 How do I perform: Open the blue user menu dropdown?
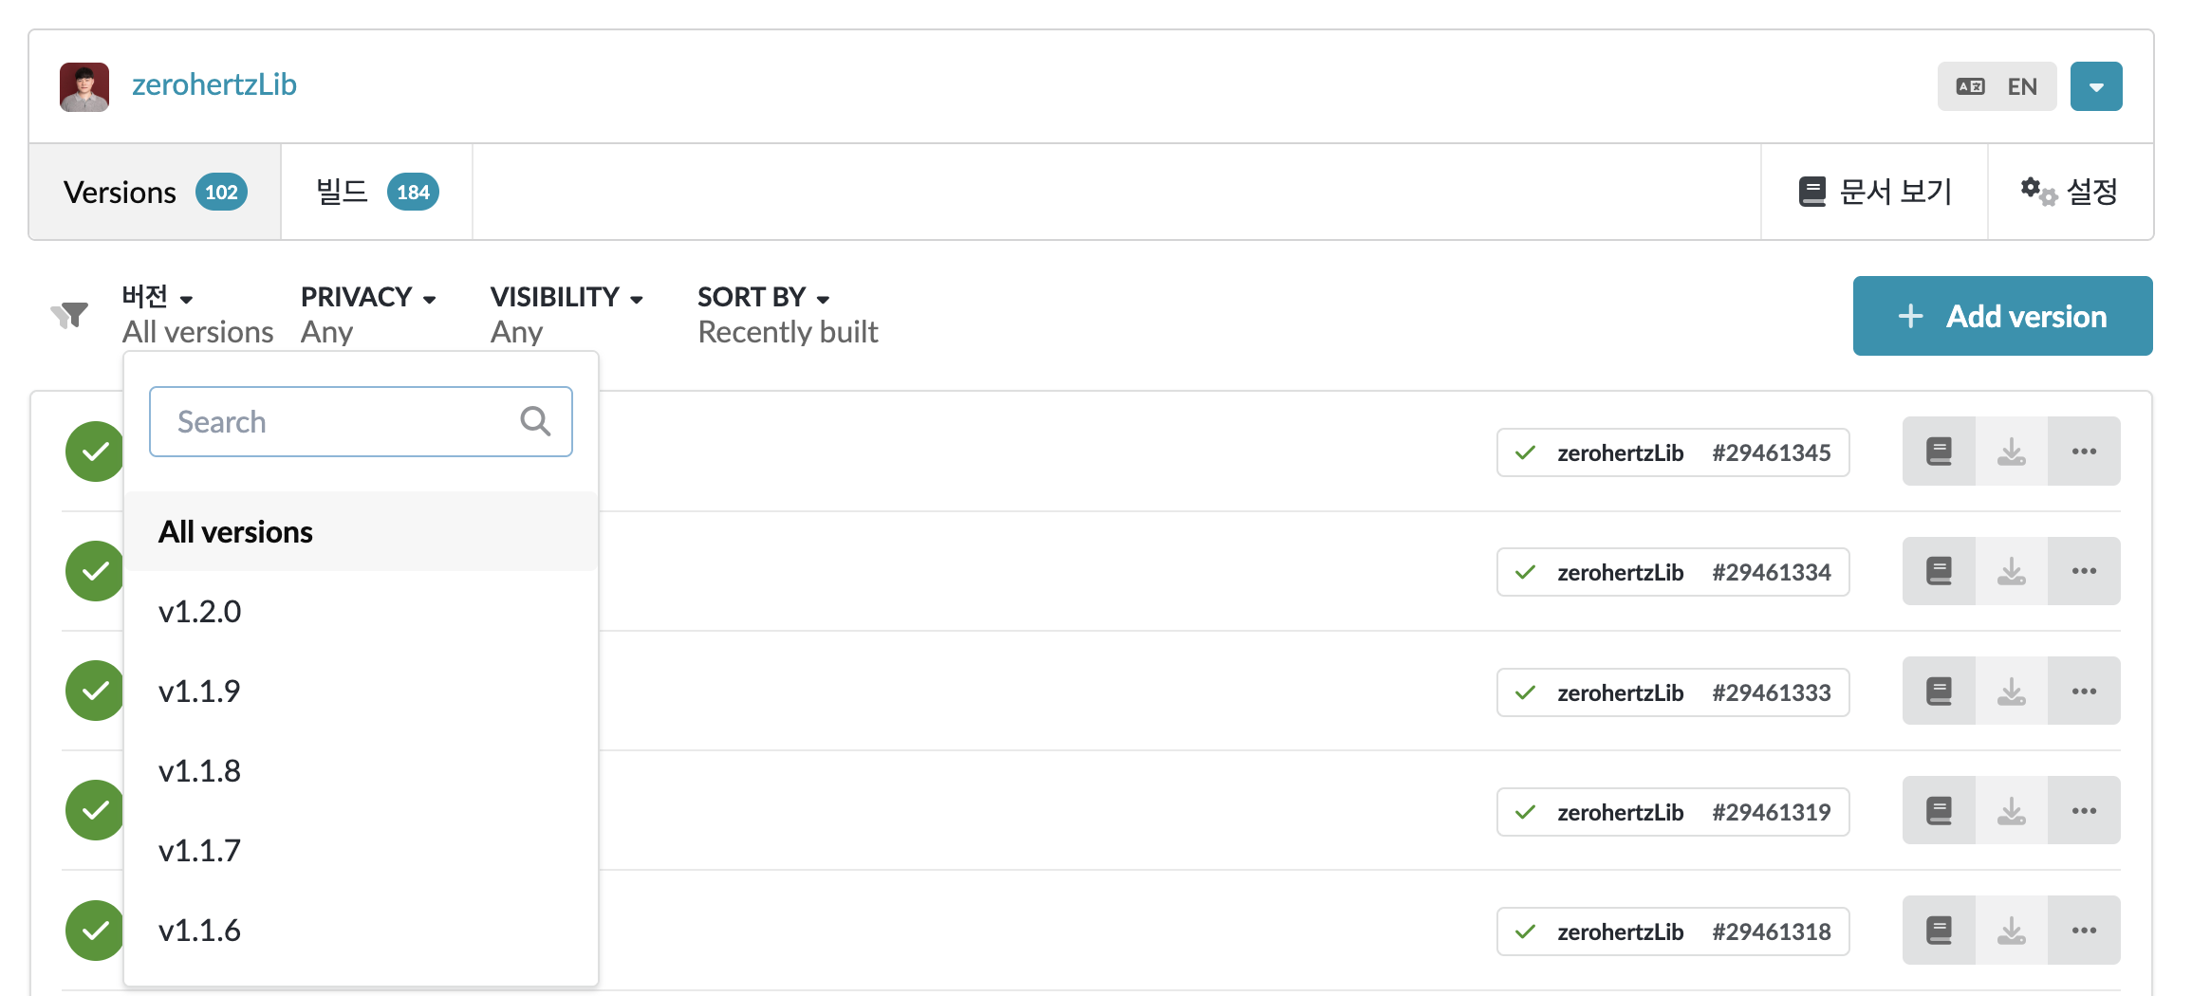[x=2096, y=86]
